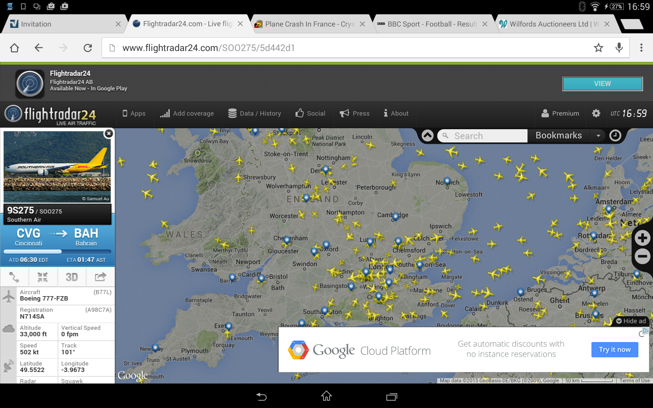The width and height of the screenshot is (653, 408).
Task: Open Chrome's three-dot overflow menu
Action: 641,48
